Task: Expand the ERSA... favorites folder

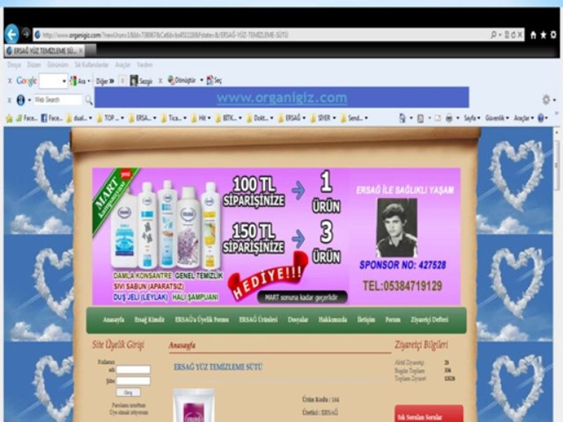Action: [x=142, y=118]
